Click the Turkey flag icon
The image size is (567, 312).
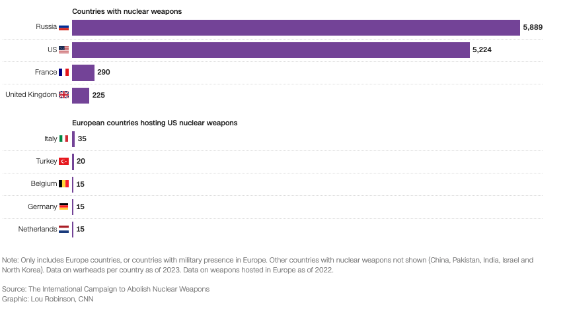click(x=63, y=161)
